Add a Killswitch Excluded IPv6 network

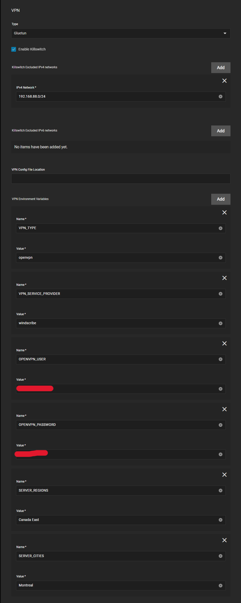(220, 131)
